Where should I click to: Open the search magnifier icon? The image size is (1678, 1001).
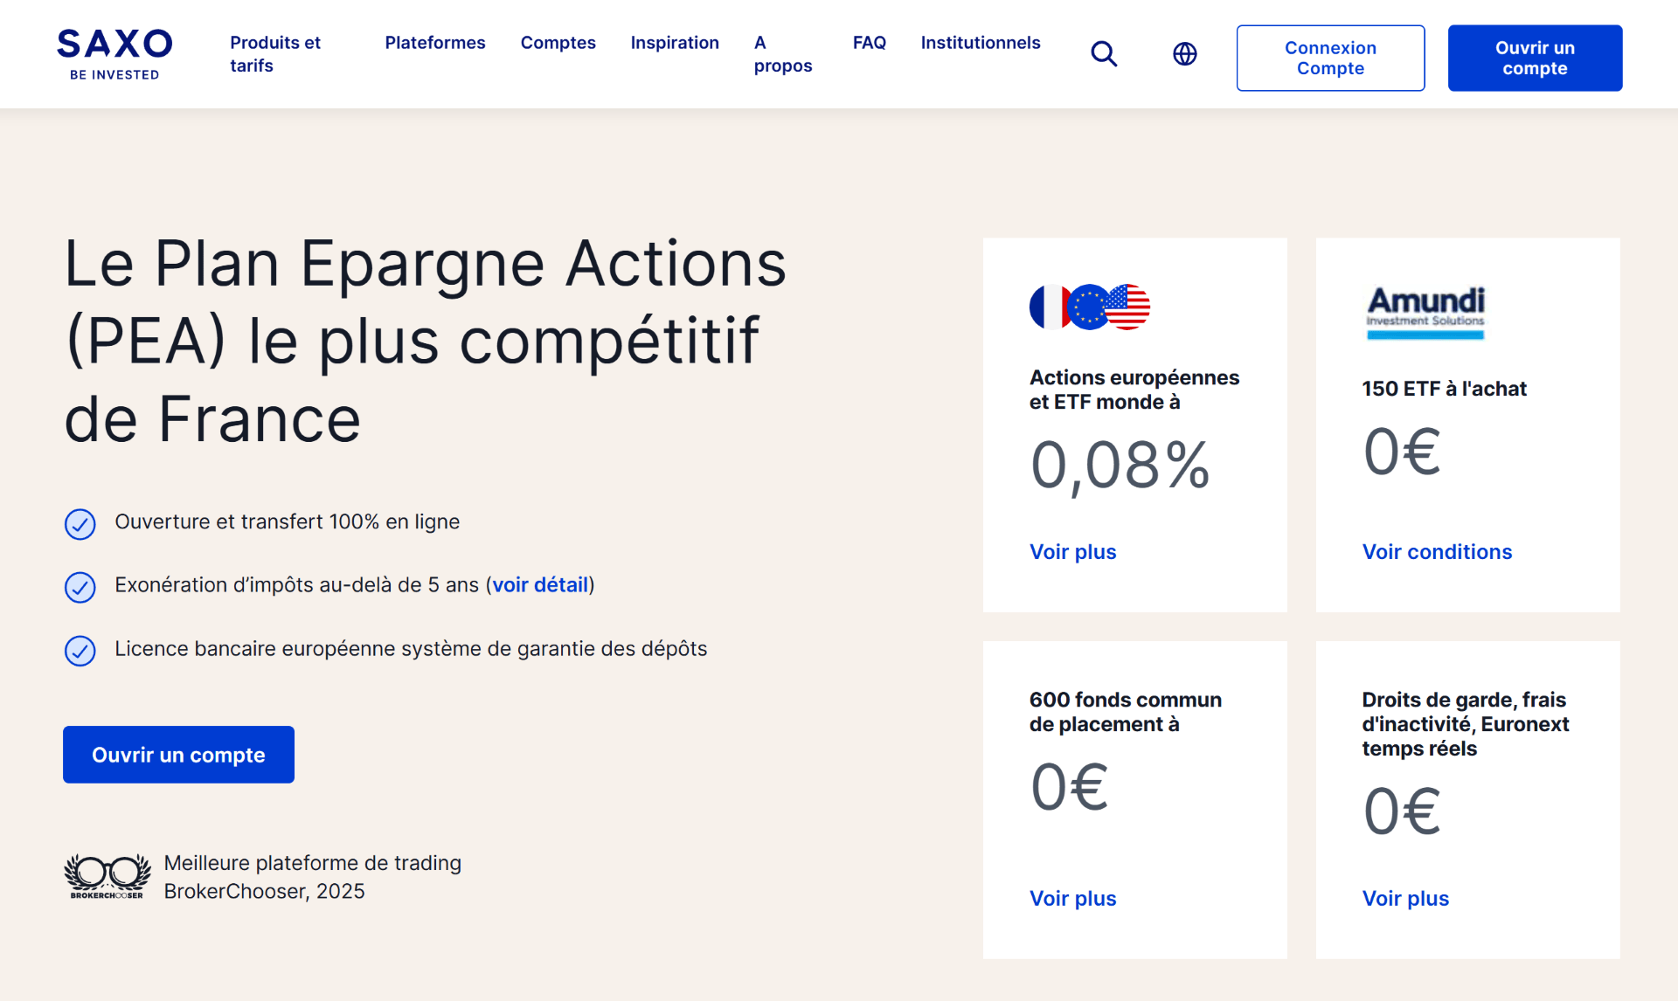[x=1104, y=54]
